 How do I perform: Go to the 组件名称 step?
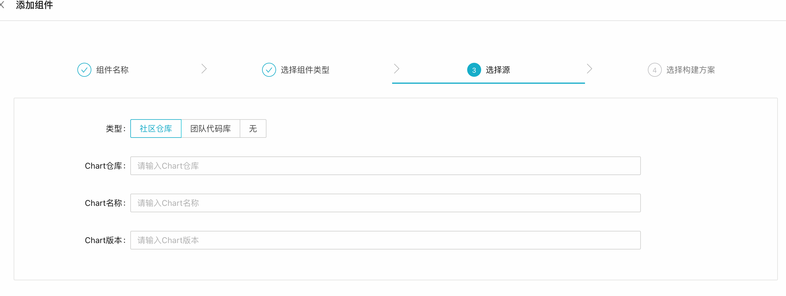pyautogui.click(x=112, y=70)
